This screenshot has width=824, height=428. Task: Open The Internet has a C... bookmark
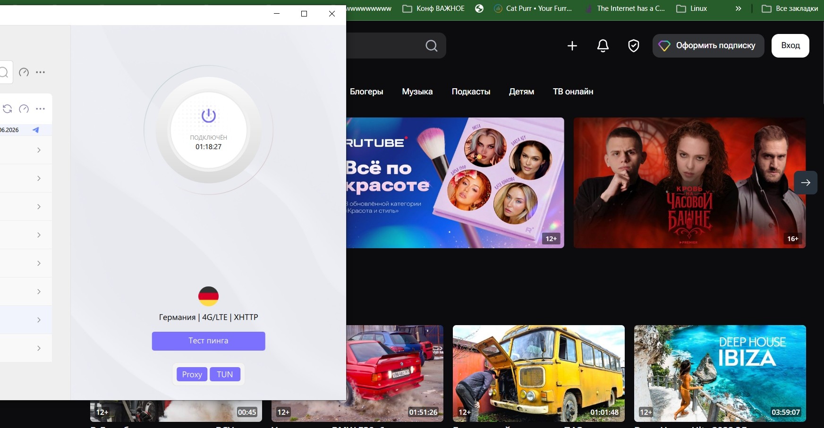pos(625,8)
